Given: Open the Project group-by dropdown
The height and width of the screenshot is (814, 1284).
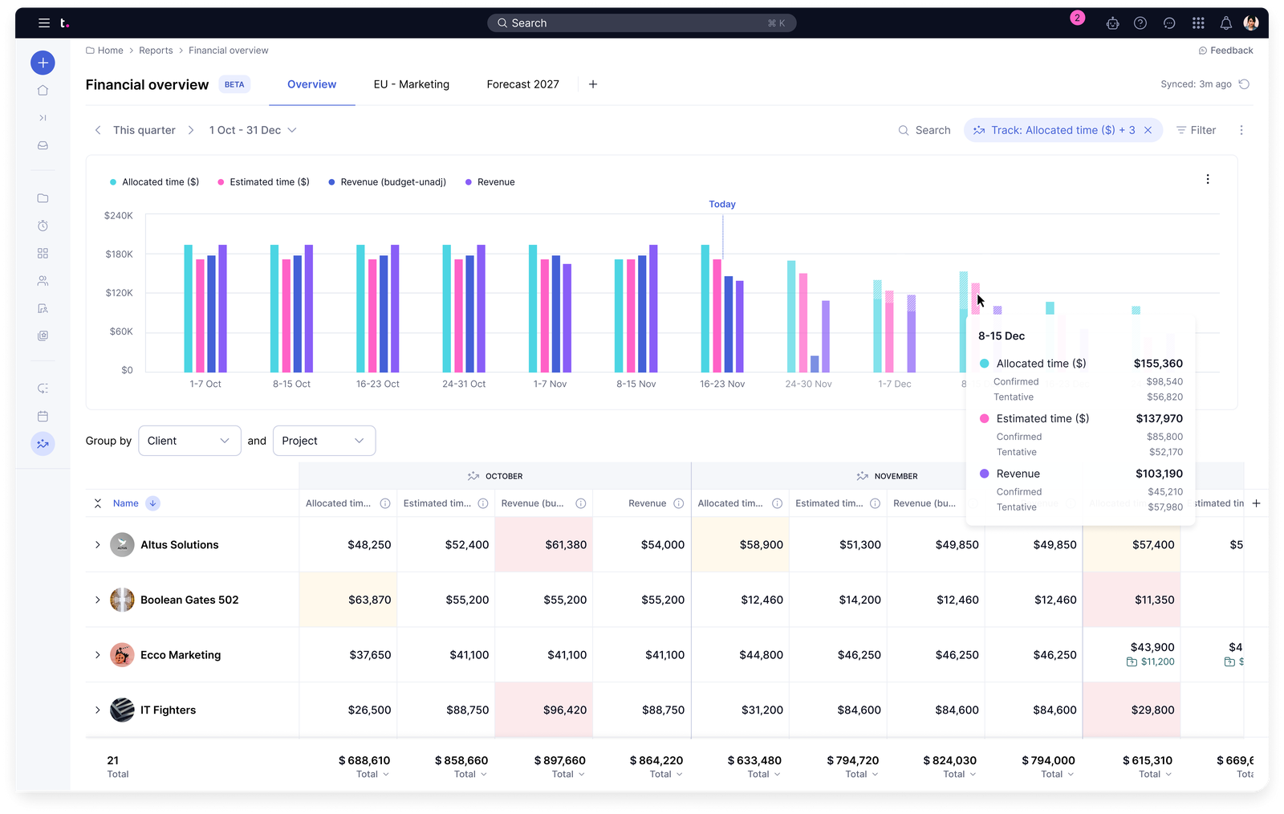Looking at the screenshot, I should pos(324,441).
